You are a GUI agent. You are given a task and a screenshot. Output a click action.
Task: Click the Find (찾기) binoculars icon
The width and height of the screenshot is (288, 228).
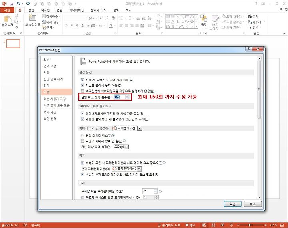click(x=250, y=16)
